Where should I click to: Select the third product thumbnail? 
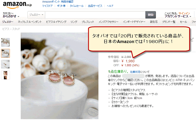click(x=5, y=64)
